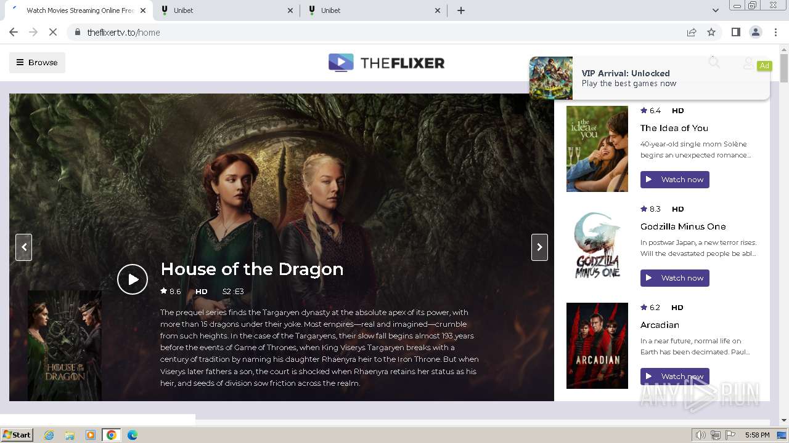Screen dimensions: 789x443
Task: Click House of the Dragon poster thumbnail
Action: pos(65,346)
